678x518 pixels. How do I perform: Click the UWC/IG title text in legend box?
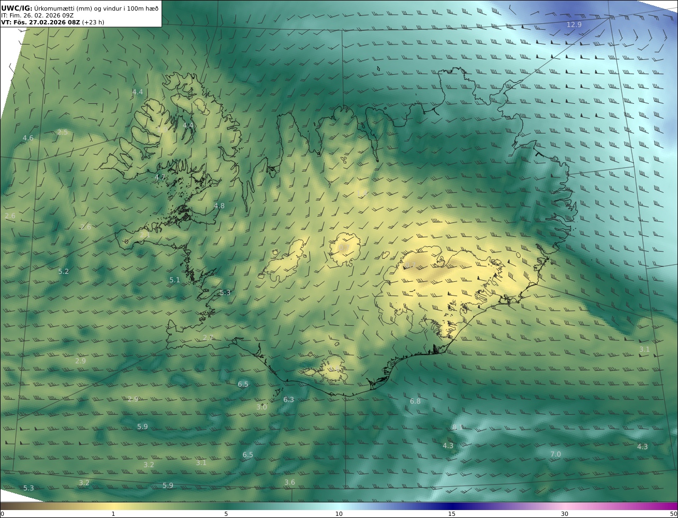(16, 8)
